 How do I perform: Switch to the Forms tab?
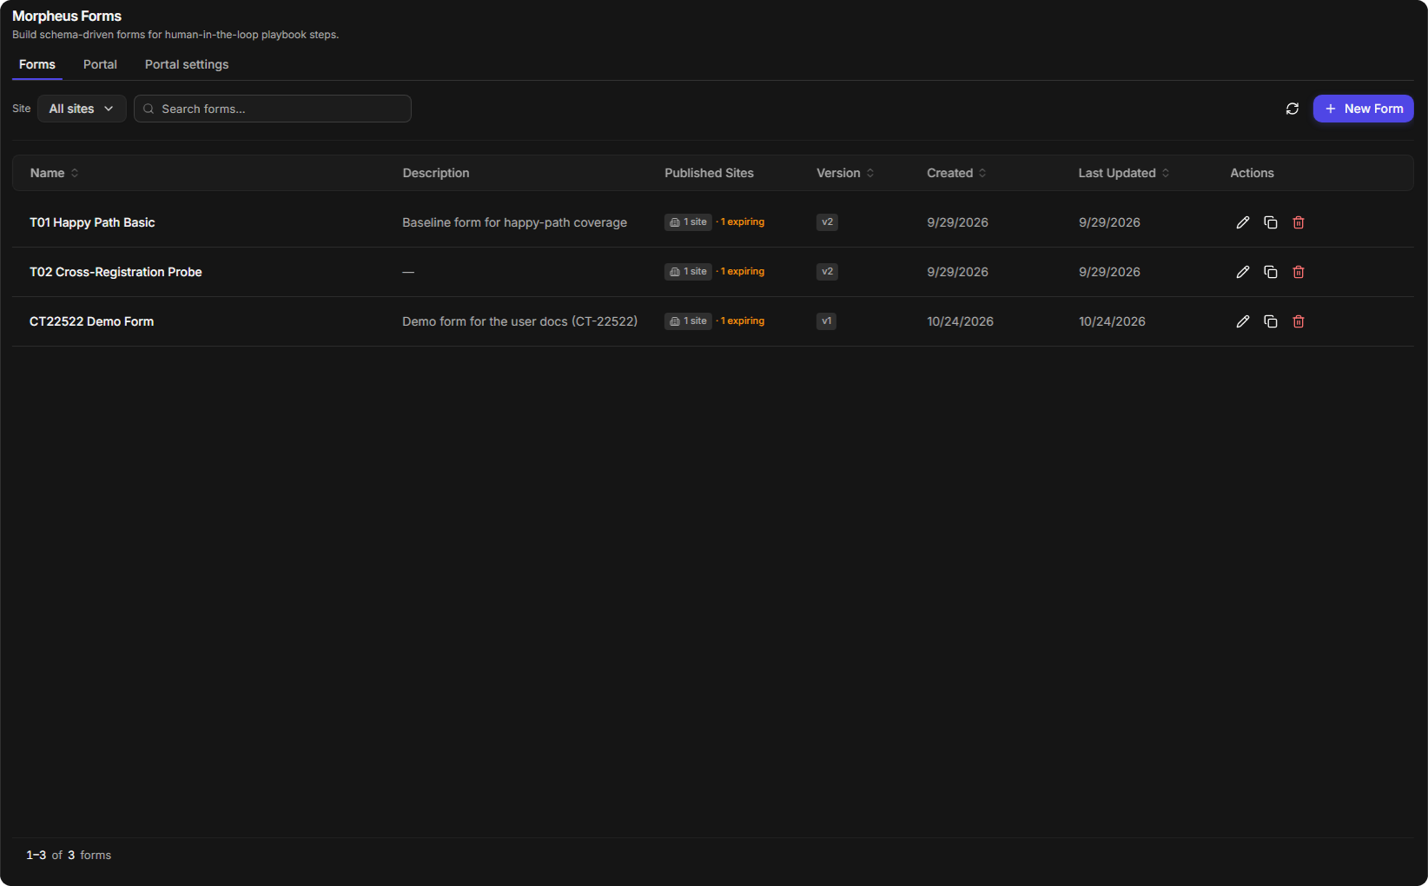coord(37,64)
